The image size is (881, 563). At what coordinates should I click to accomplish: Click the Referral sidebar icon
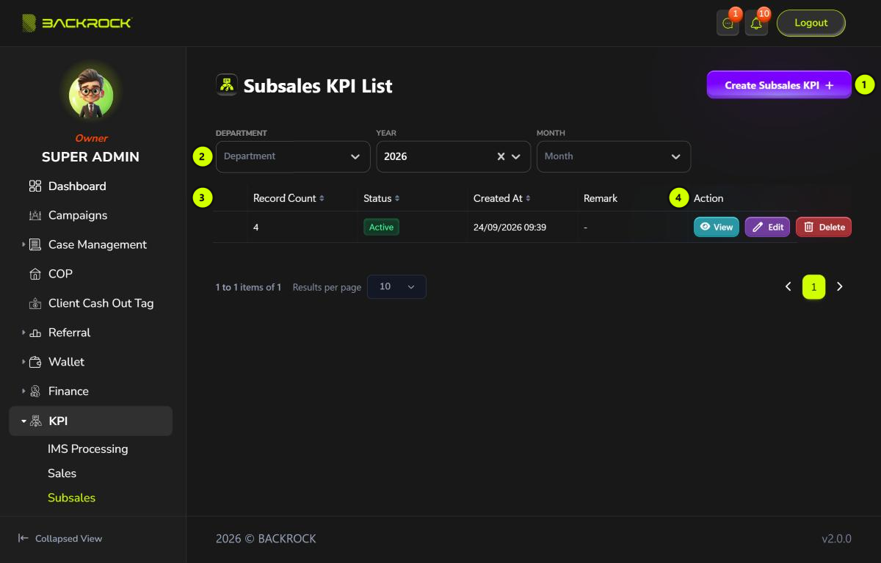click(35, 333)
